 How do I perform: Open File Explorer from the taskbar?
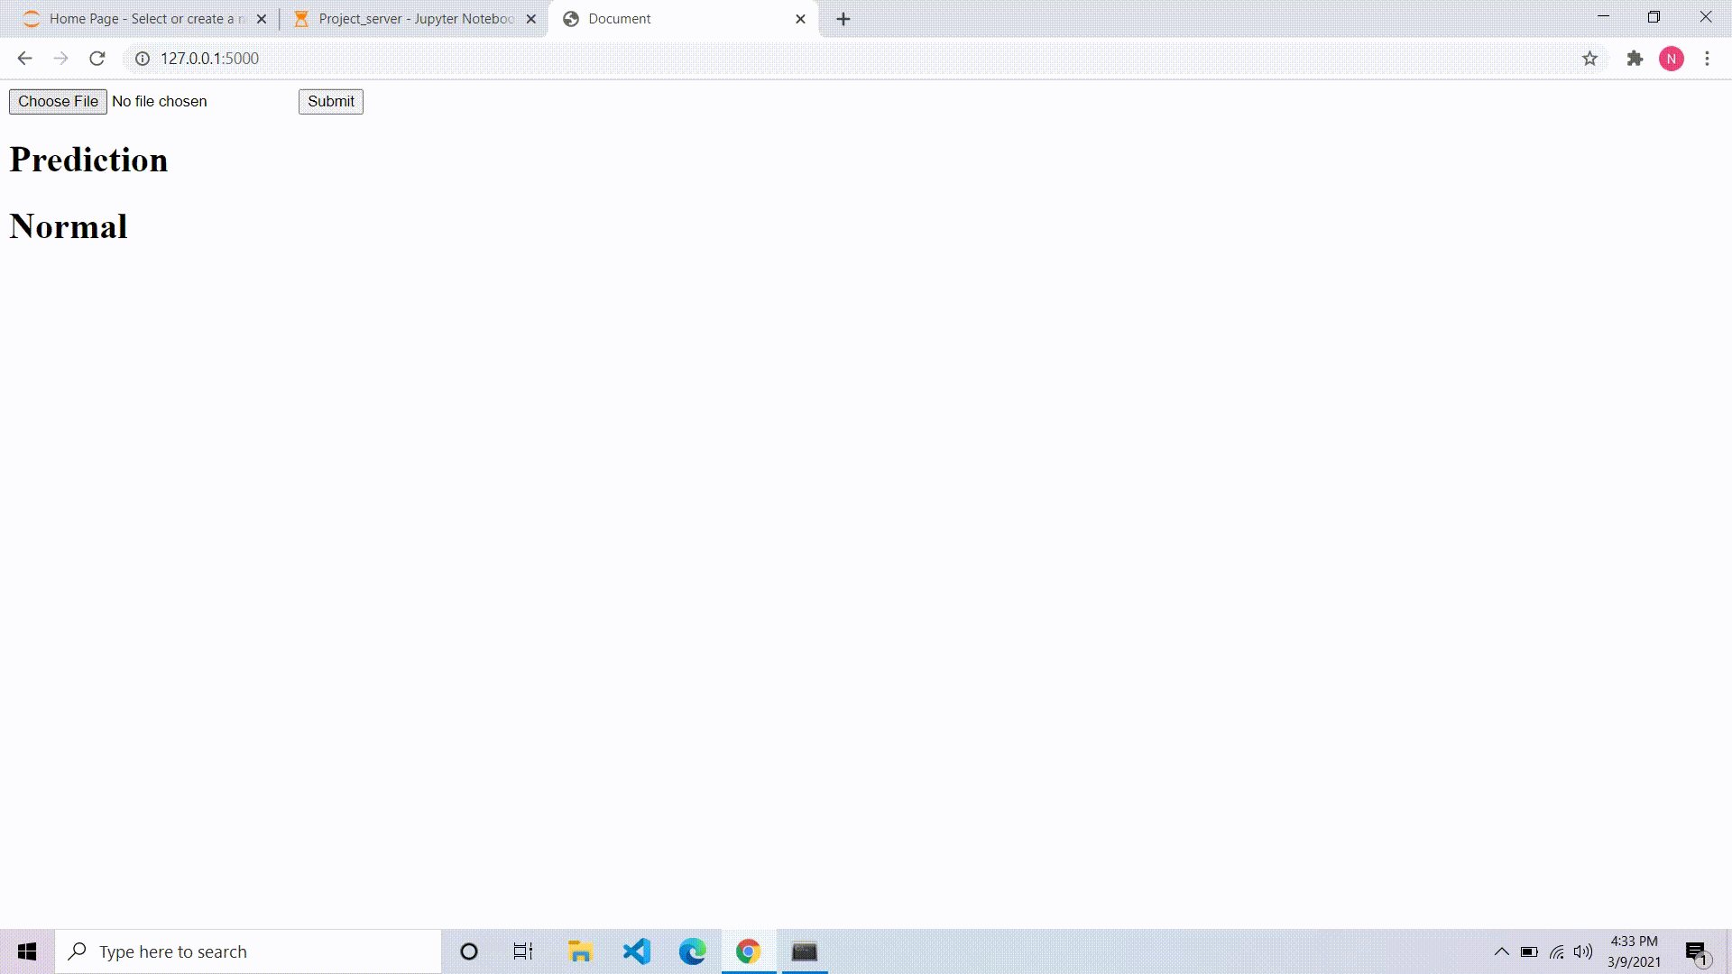(580, 951)
